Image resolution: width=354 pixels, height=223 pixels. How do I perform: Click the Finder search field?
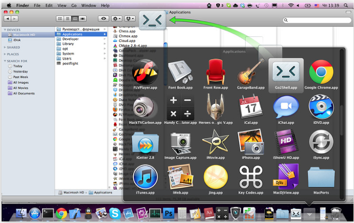317,20
